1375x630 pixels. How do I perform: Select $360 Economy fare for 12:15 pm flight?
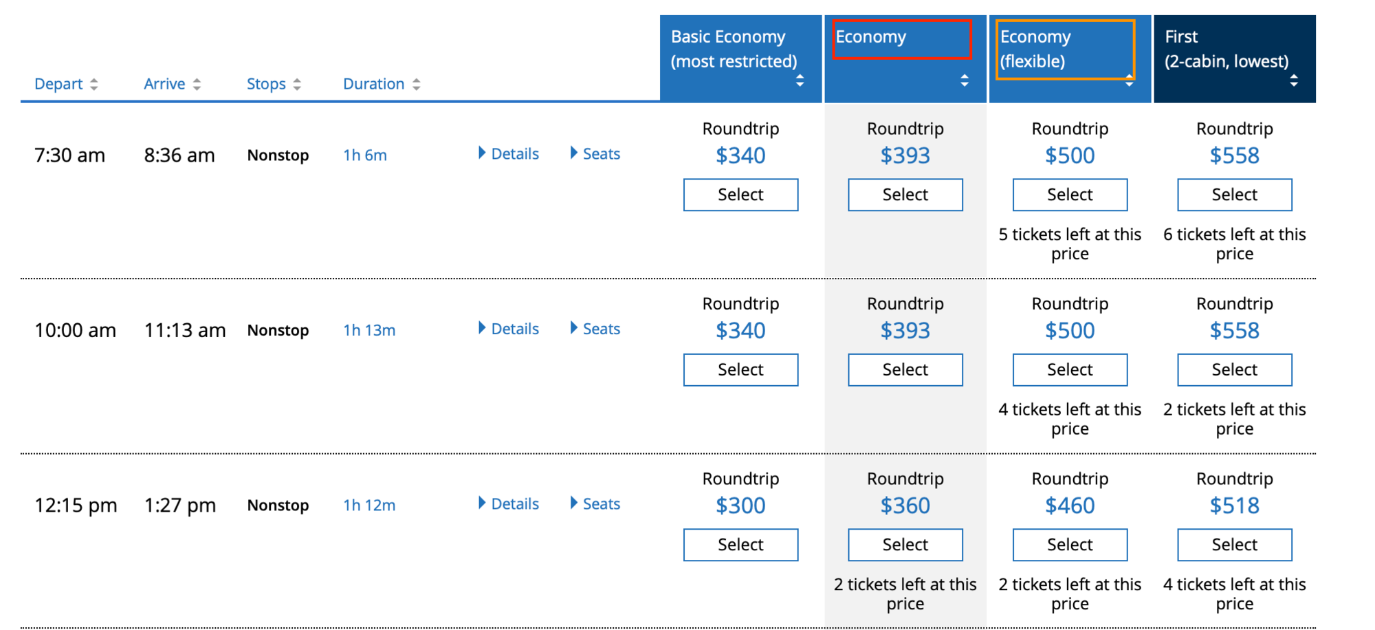coord(905,545)
